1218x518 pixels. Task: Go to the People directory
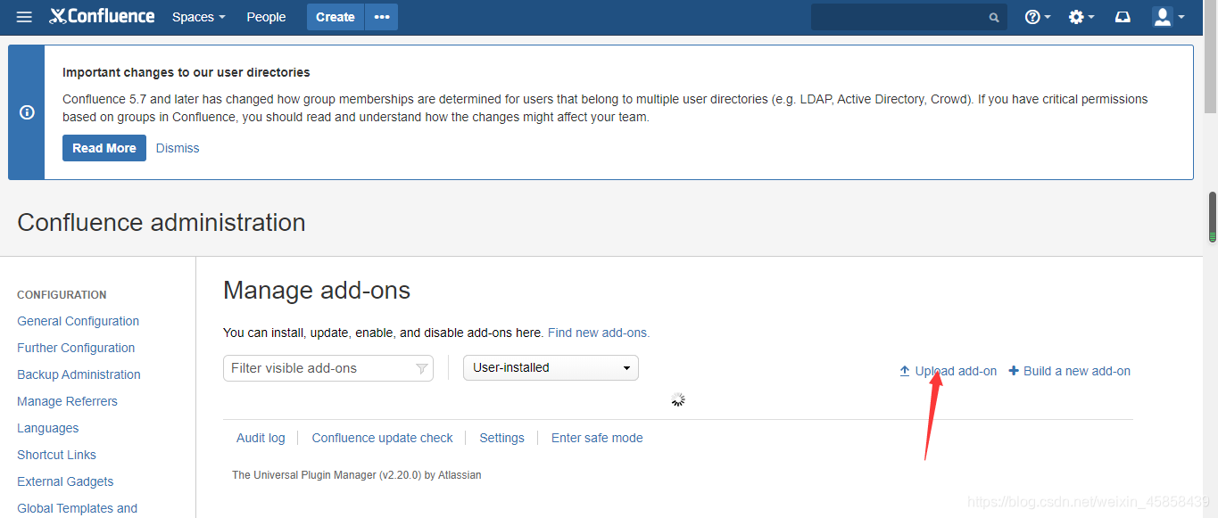266,17
